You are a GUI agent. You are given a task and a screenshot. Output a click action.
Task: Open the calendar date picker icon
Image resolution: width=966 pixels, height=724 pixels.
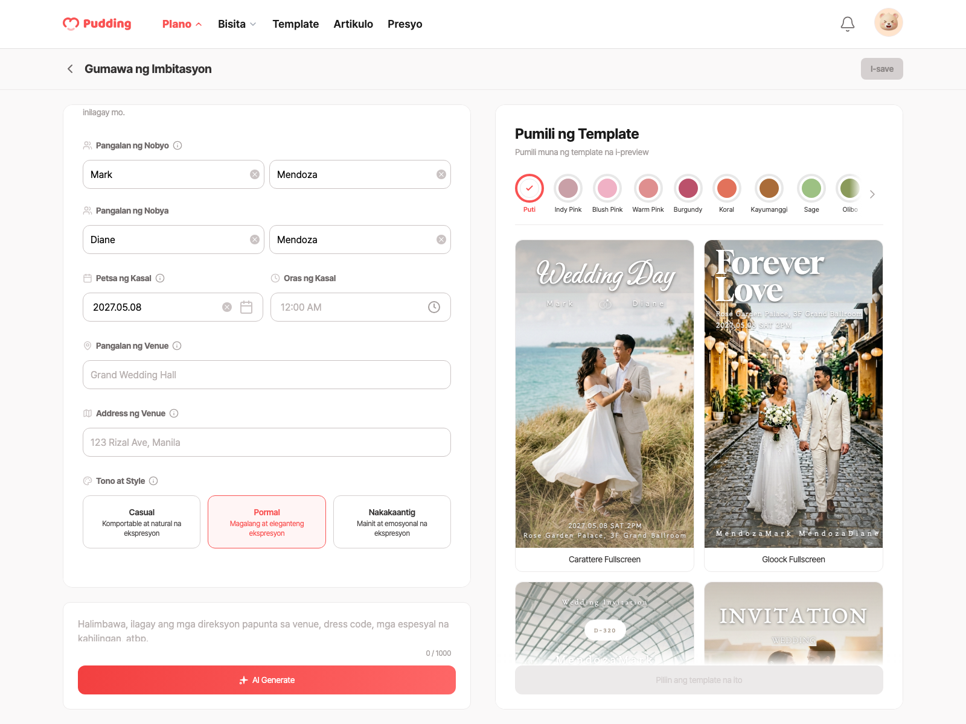point(246,307)
